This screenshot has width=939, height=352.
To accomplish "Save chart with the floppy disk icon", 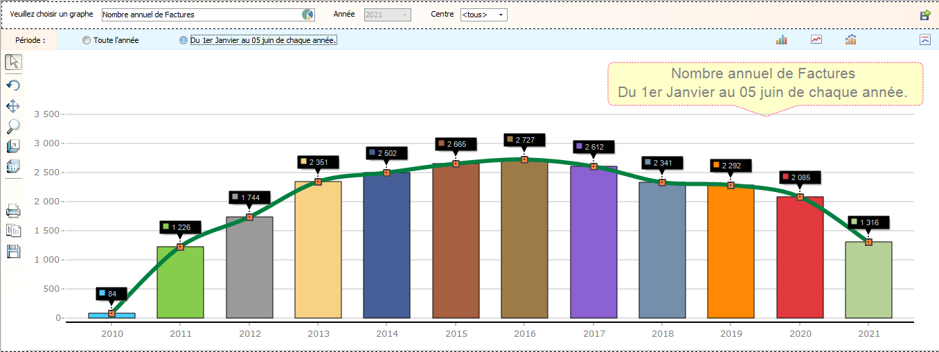I will (x=13, y=252).
